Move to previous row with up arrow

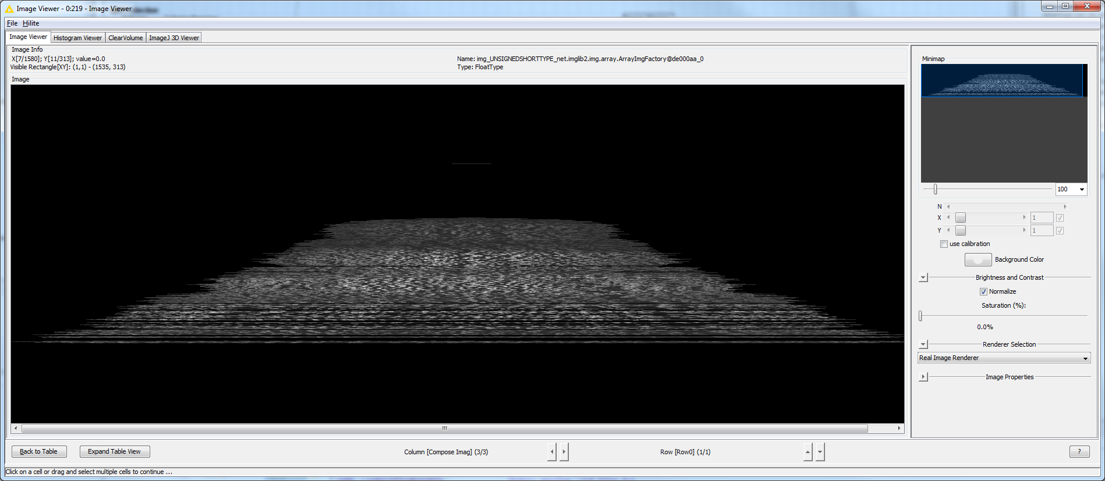[807, 452]
